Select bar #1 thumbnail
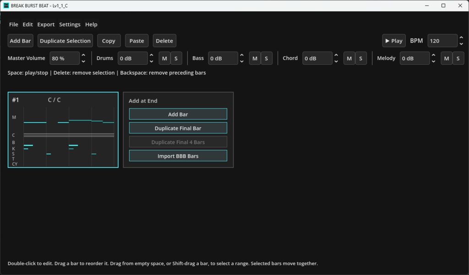This screenshot has width=469, height=275. 63,130
